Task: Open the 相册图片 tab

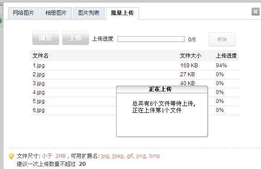Action: tap(56, 13)
